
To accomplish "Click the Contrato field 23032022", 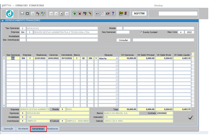I will (165, 113).
